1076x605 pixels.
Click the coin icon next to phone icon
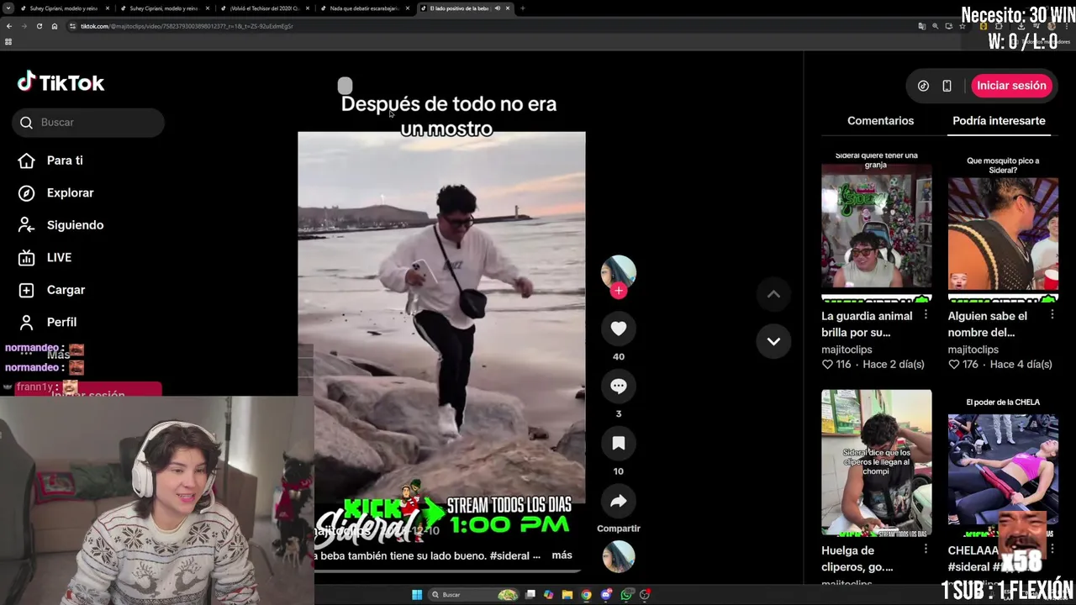coord(923,86)
